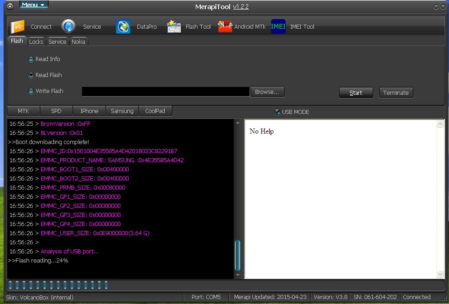Open the Android MTk toolbox icon
The width and height of the screenshot is (449, 304).
(225, 26)
